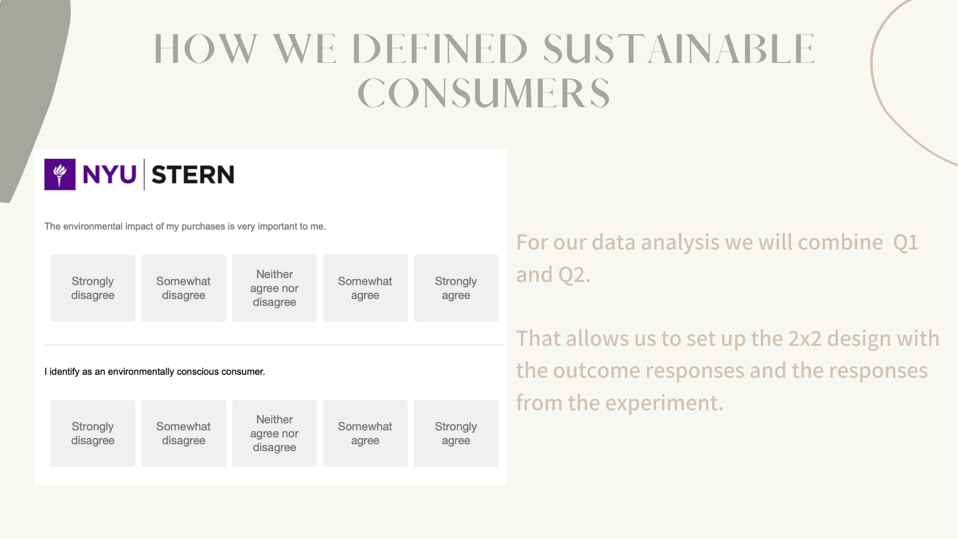Click the environmental impact question statement

[185, 226]
